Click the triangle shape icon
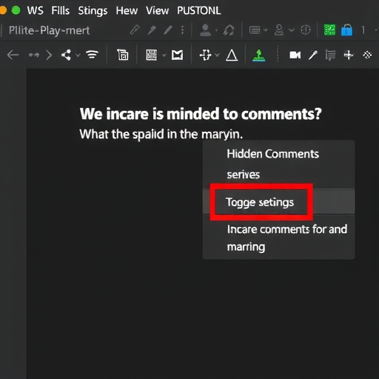Viewport: 379px width, 379px height. [x=232, y=55]
